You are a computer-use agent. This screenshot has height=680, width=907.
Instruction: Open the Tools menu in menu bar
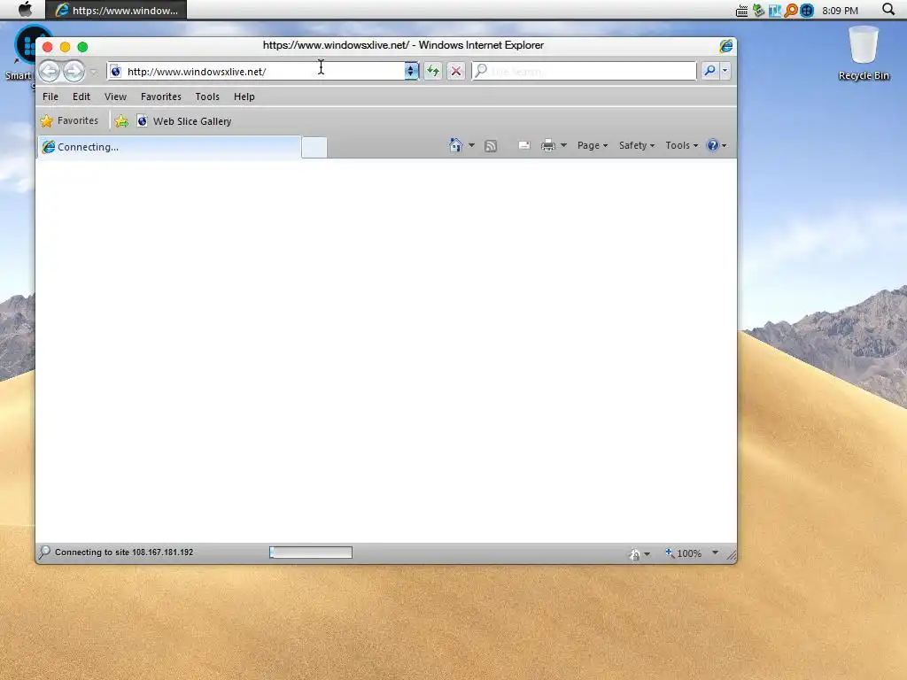point(207,97)
